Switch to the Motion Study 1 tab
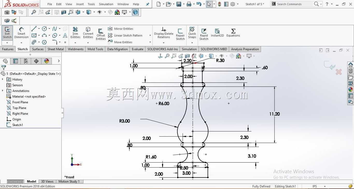This screenshot has height=189, width=354. pos(69,181)
